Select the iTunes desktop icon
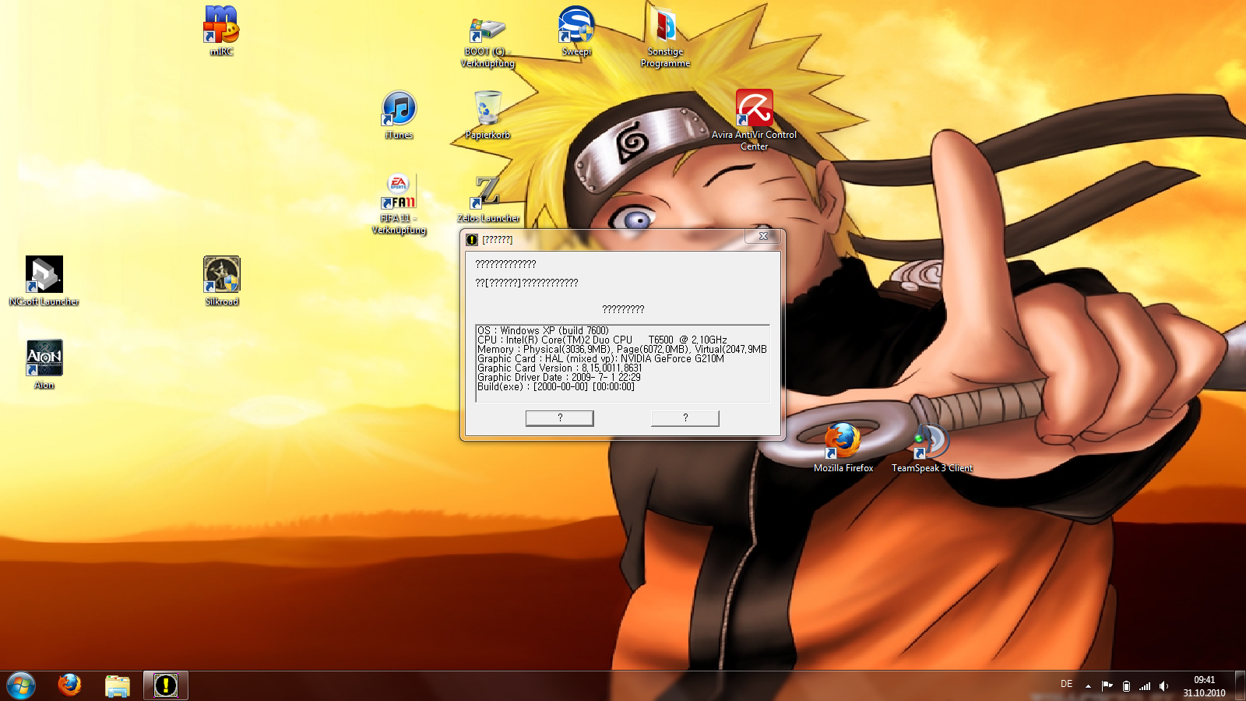Viewport: 1246px width, 701px height. [x=399, y=109]
